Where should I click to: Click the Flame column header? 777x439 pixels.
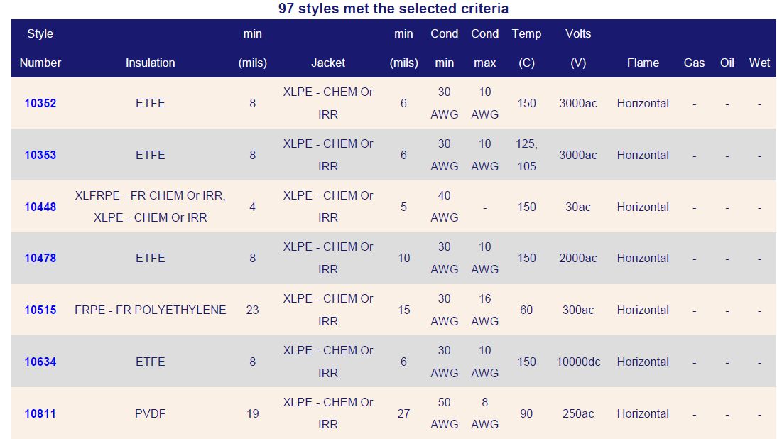[643, 63]
